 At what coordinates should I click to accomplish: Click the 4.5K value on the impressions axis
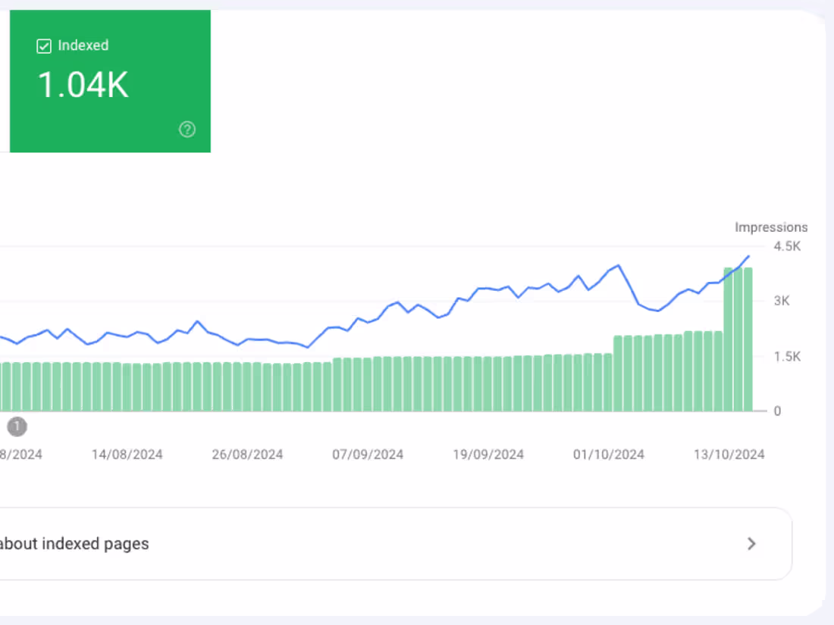tap(786, 245)
